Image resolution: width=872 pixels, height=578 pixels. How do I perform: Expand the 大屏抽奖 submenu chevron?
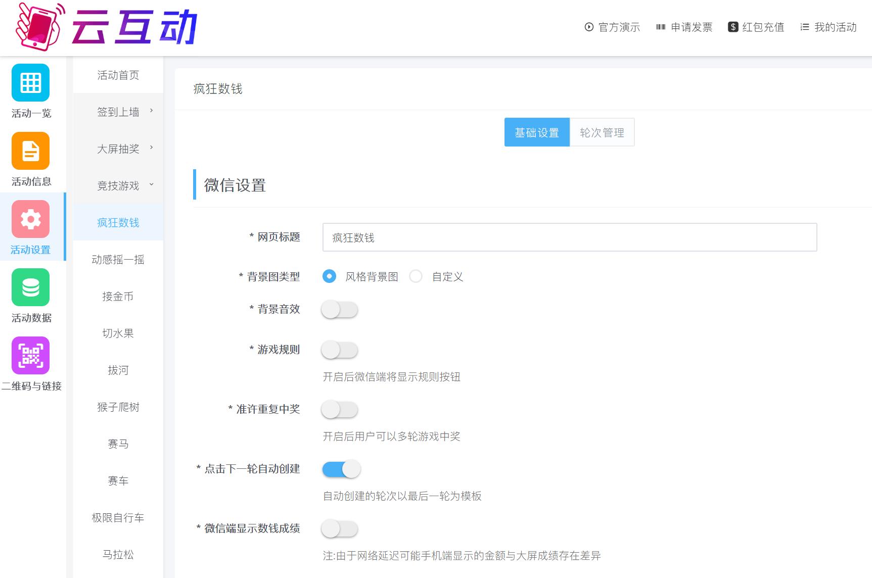[x=151, y=148]
